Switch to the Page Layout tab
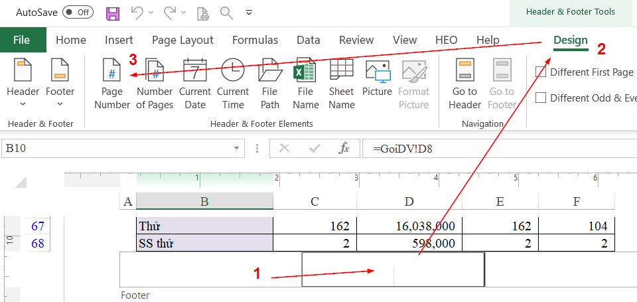This screenshot has height=302, width=637. [x=182, y=40]
